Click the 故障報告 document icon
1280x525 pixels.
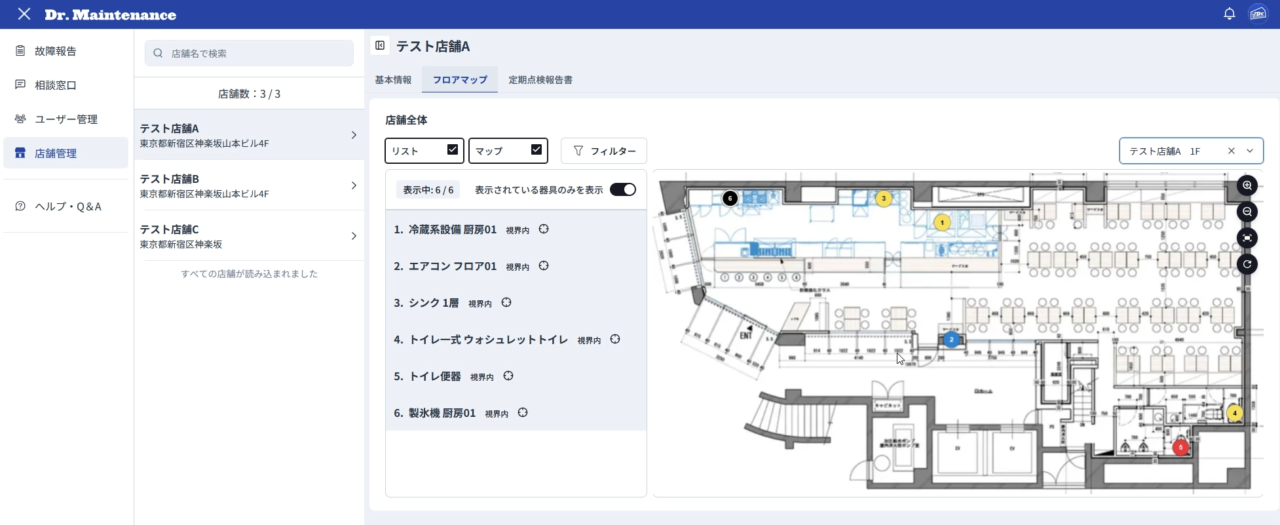pyautogui.click(x=20, y=50)
